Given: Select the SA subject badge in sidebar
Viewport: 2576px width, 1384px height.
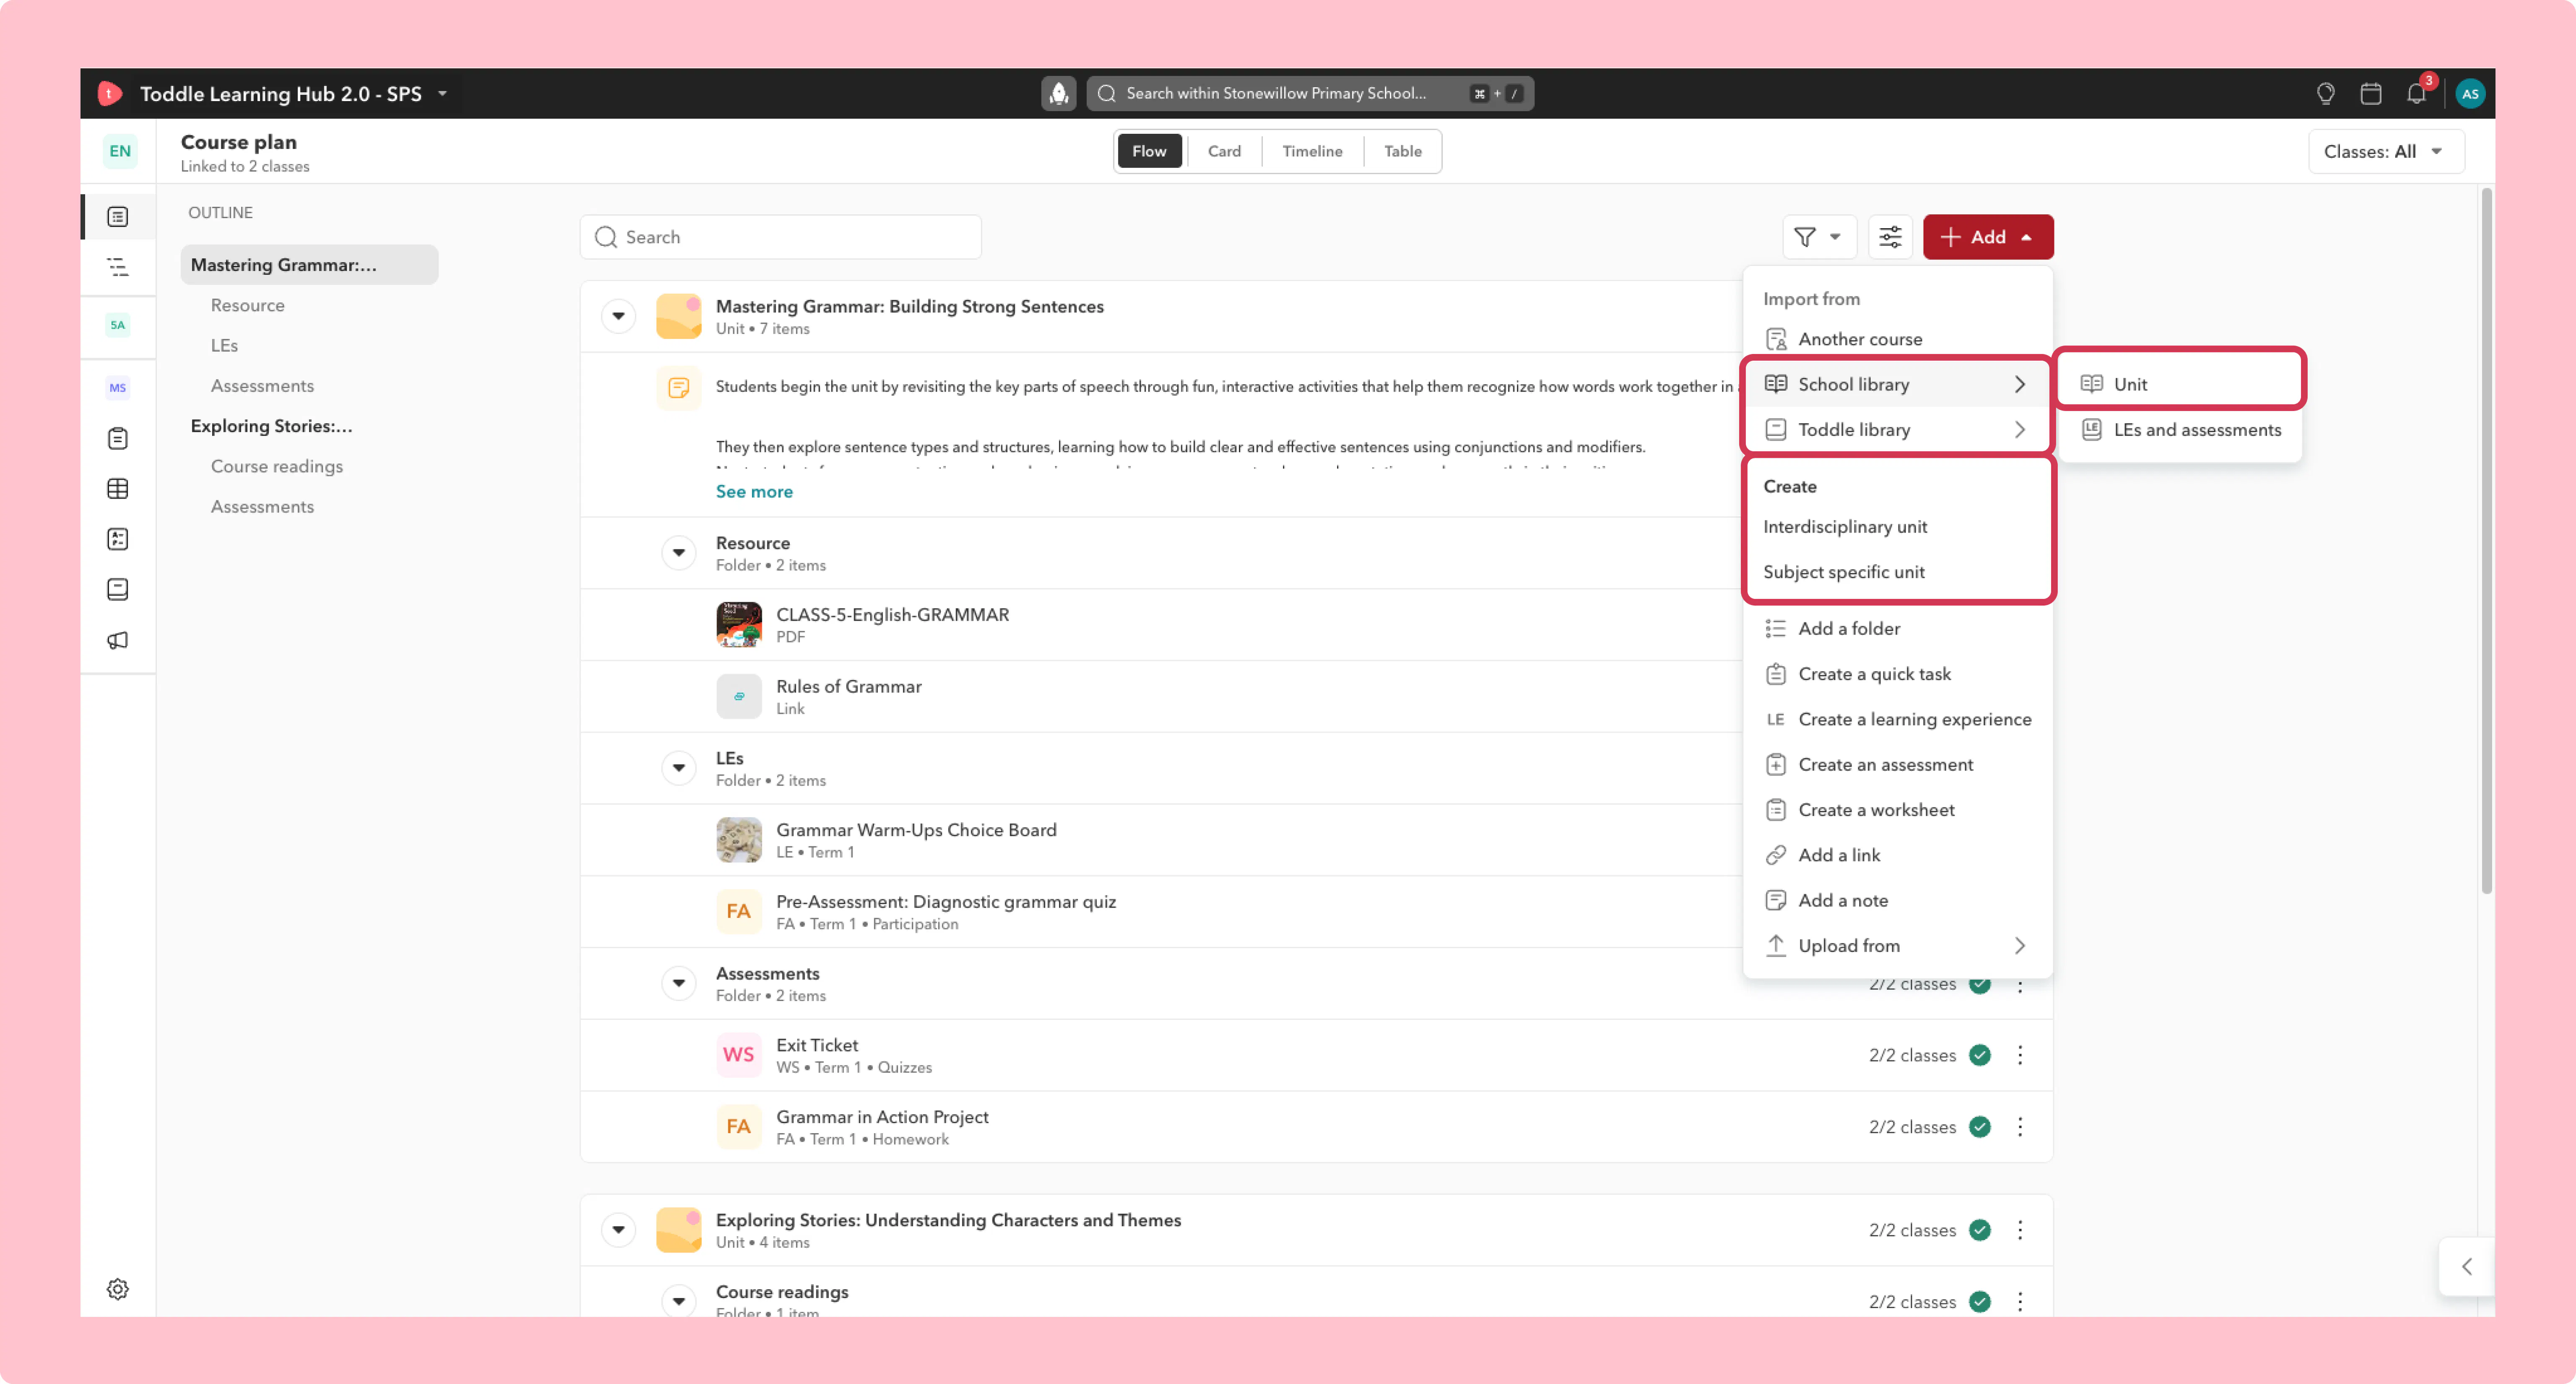Looking at the screenshot, I should click(x=118, y=325).
